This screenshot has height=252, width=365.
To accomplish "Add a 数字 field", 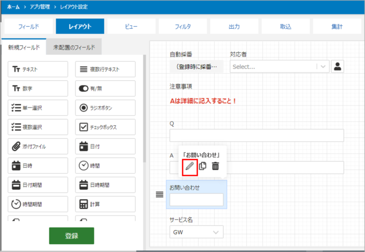I will click(x=38, y=89).
